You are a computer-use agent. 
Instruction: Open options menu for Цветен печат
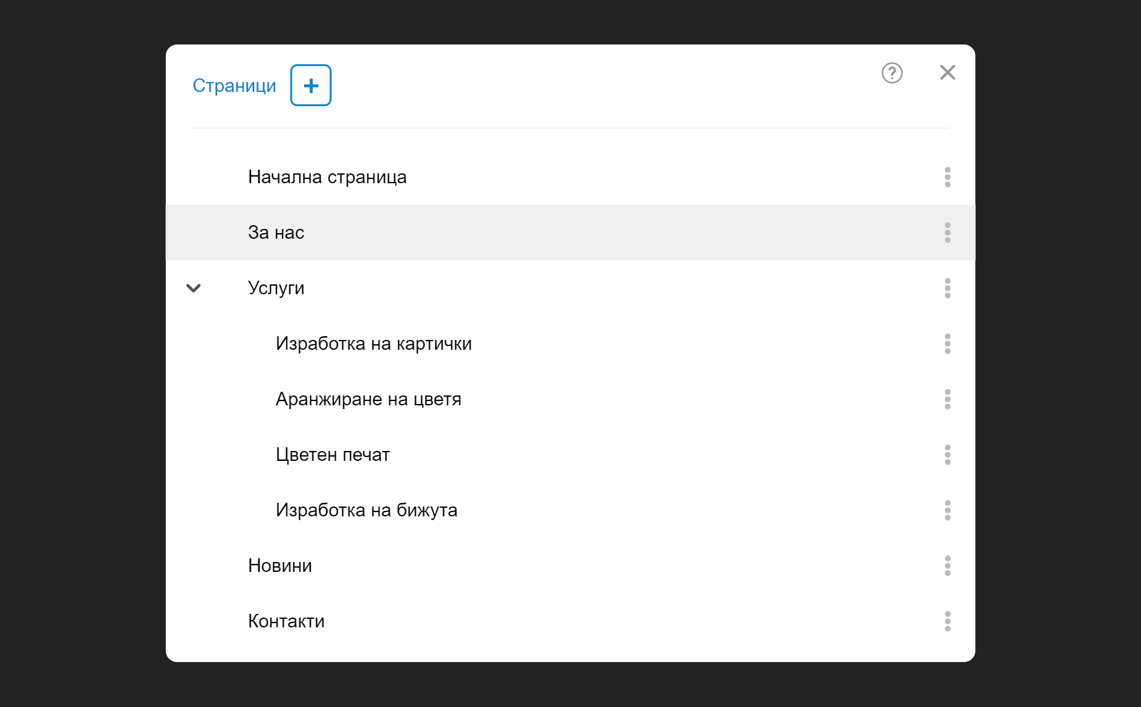point(947,455)
